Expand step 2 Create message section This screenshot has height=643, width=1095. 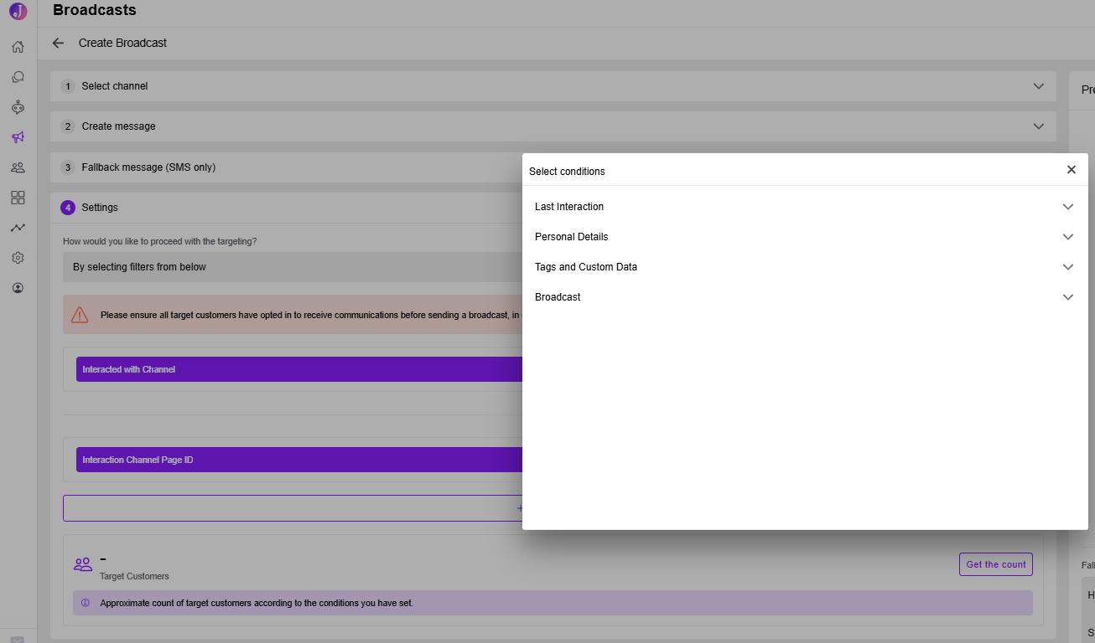coord(553,126)
